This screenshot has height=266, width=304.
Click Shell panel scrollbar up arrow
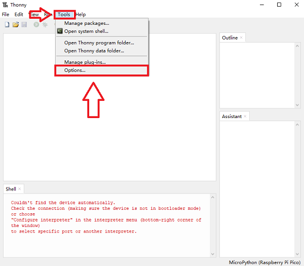(x=213, y=198)
